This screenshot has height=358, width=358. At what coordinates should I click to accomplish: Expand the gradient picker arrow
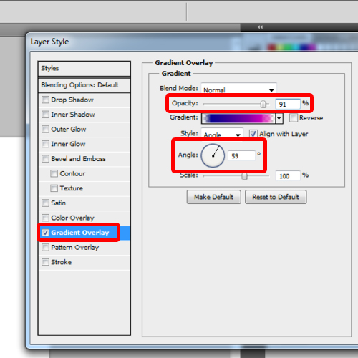pyautogui.click(x=279, y=118)
